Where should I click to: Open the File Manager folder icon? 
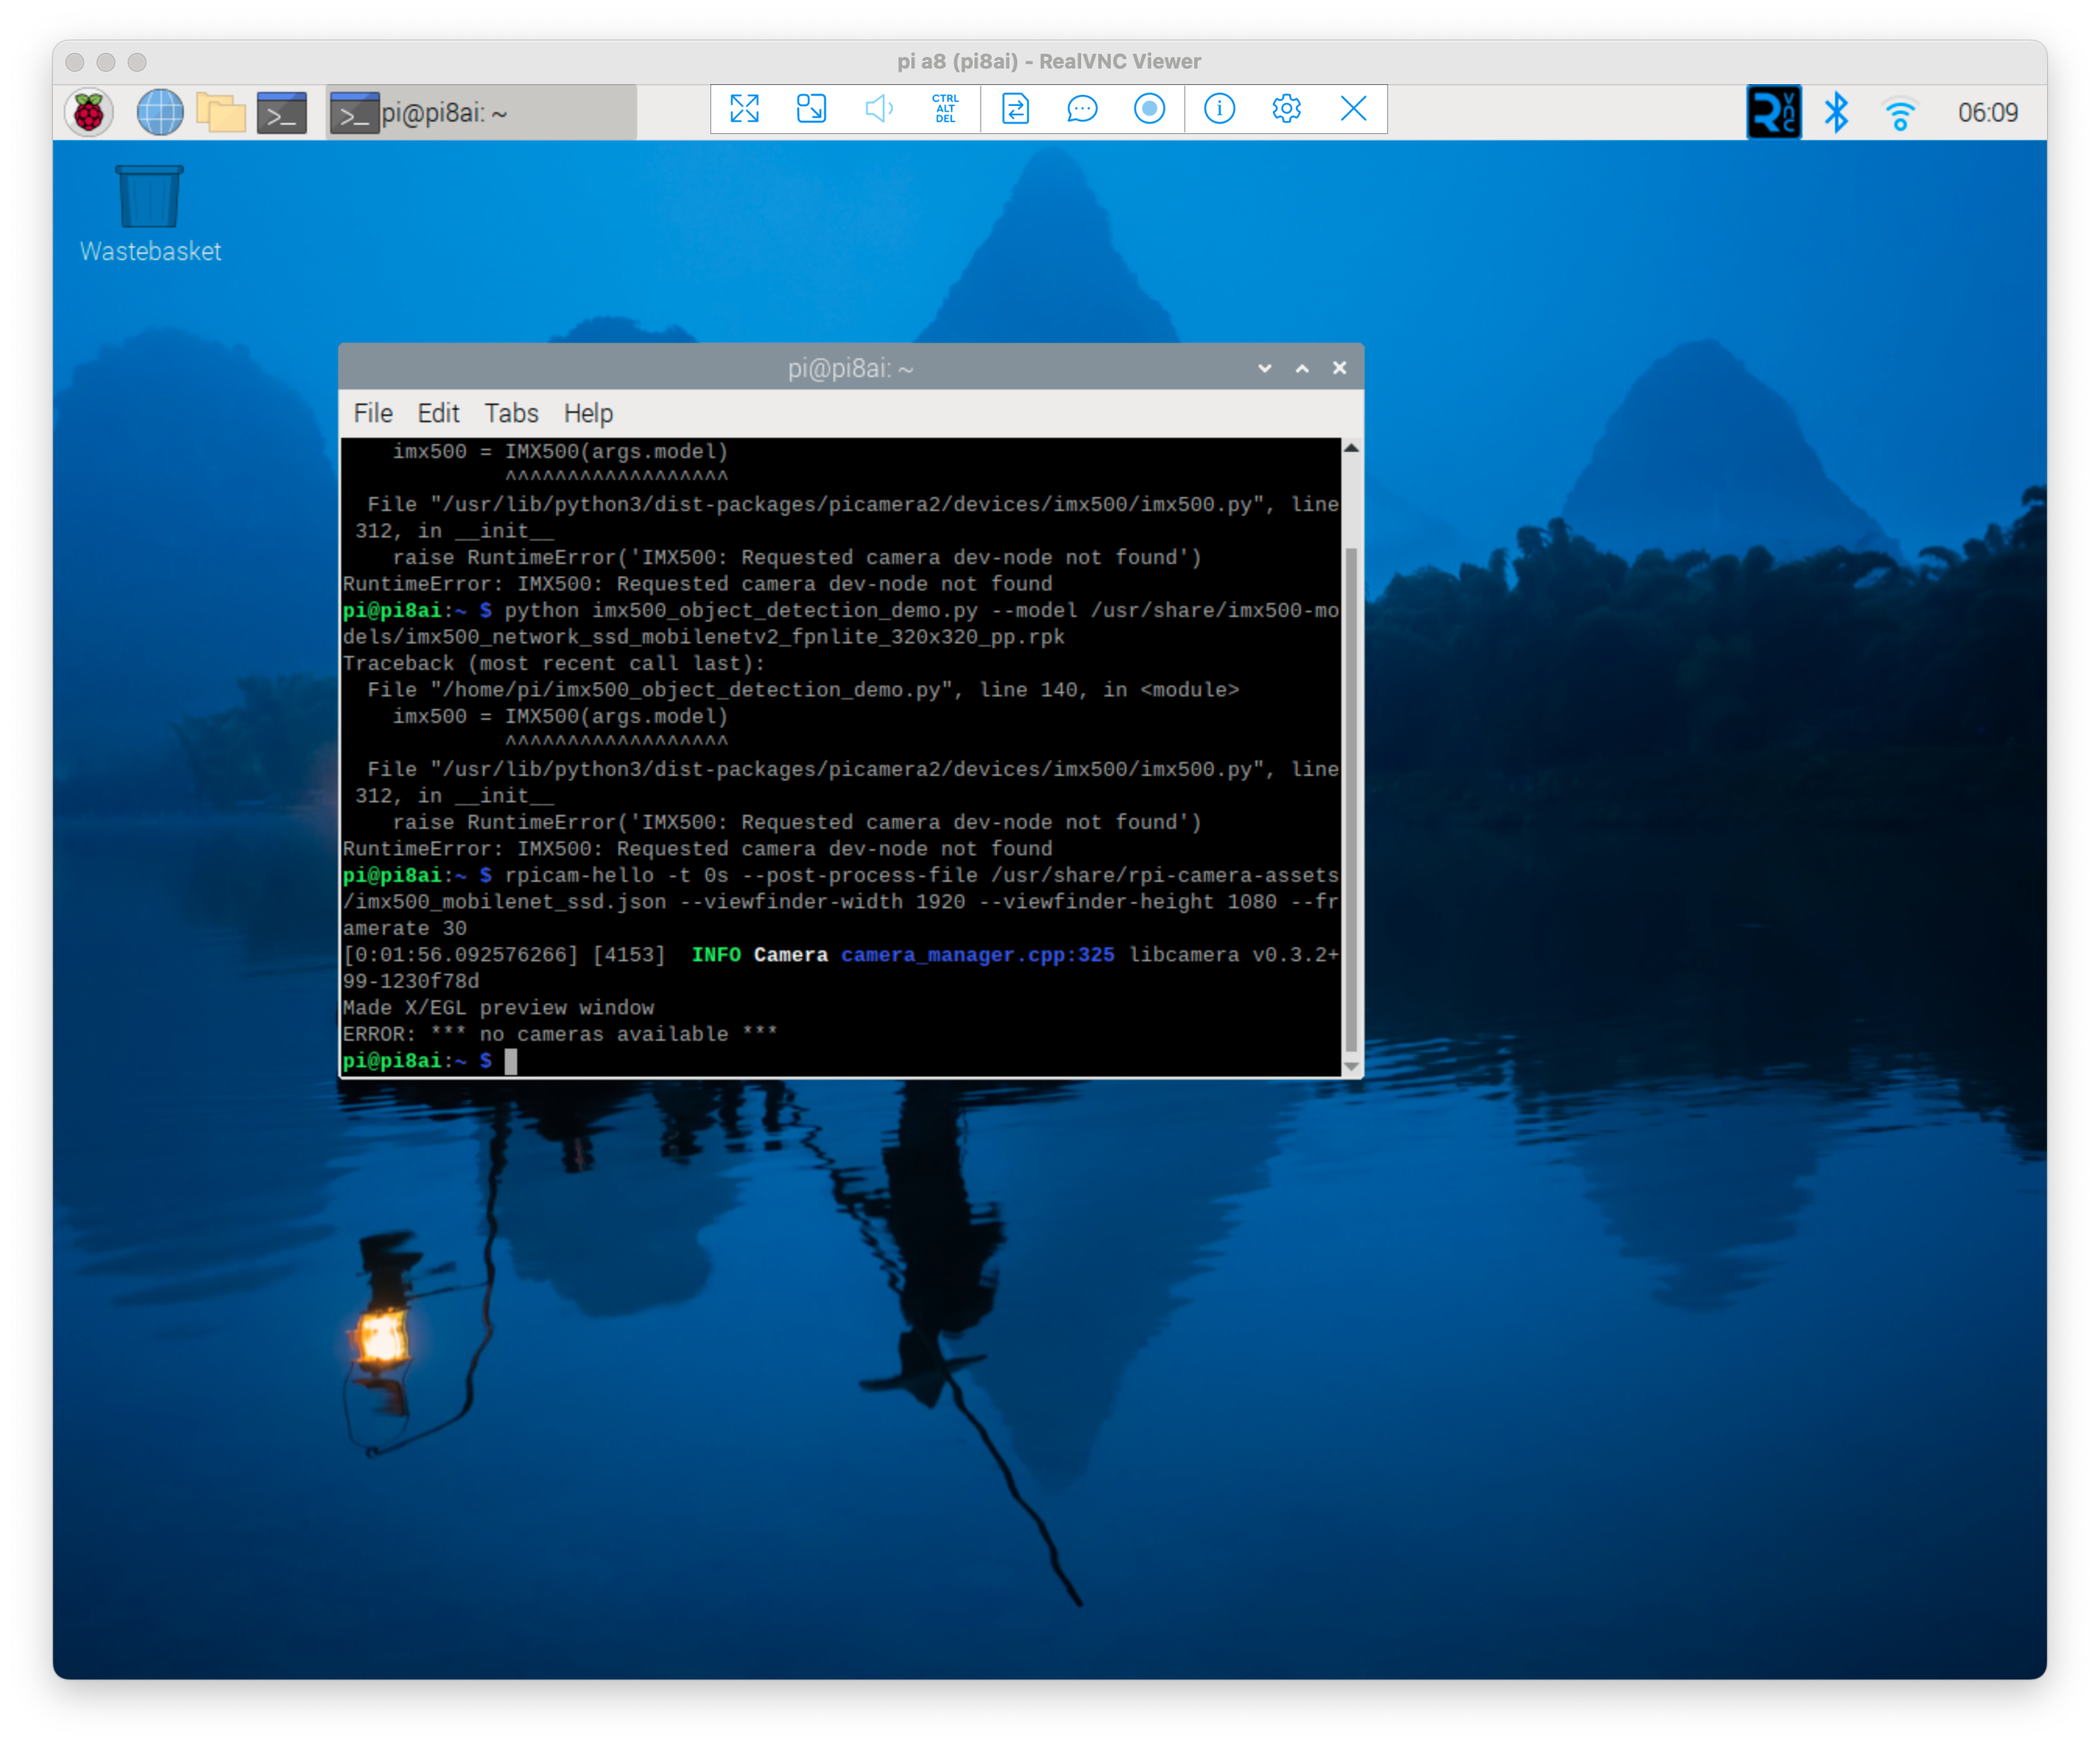[221, 112]
